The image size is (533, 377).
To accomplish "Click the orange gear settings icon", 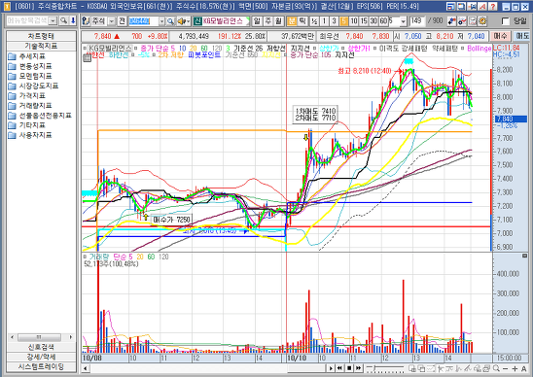I will click(x=482, y=21).
